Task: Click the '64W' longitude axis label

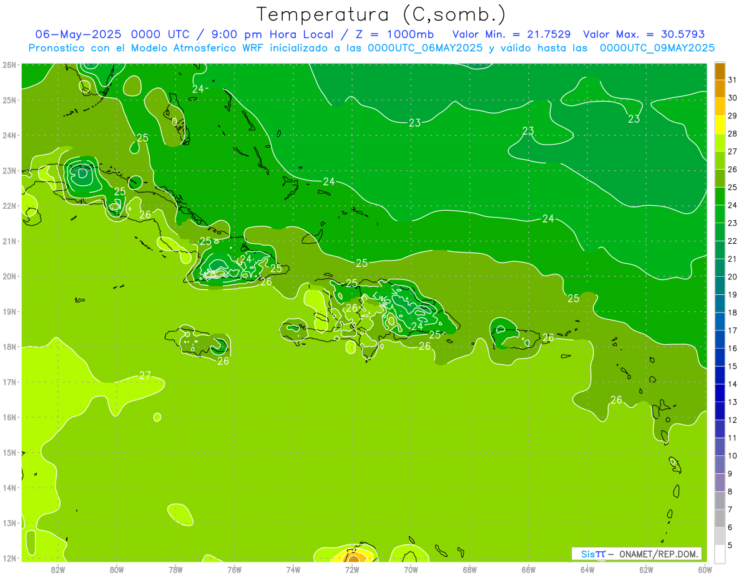Action: click(x=587, y=569)
